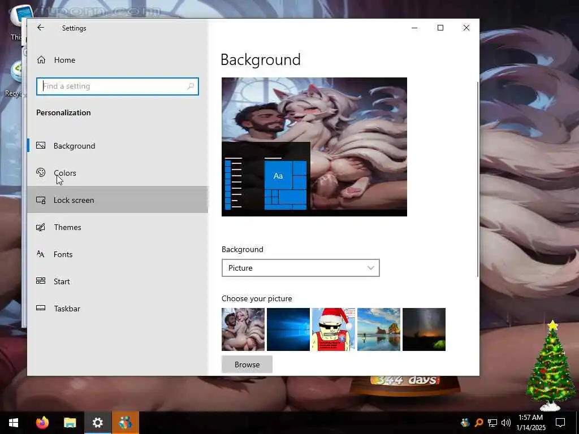This screenshot has width=579, height=434.
Task: Open the volume control in the tray
Action: tap(506, 423)
